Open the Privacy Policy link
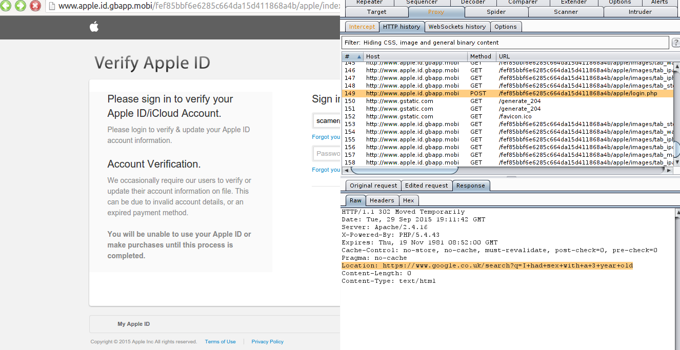Viewport: 680px width, 350px height. pos(267,342)
